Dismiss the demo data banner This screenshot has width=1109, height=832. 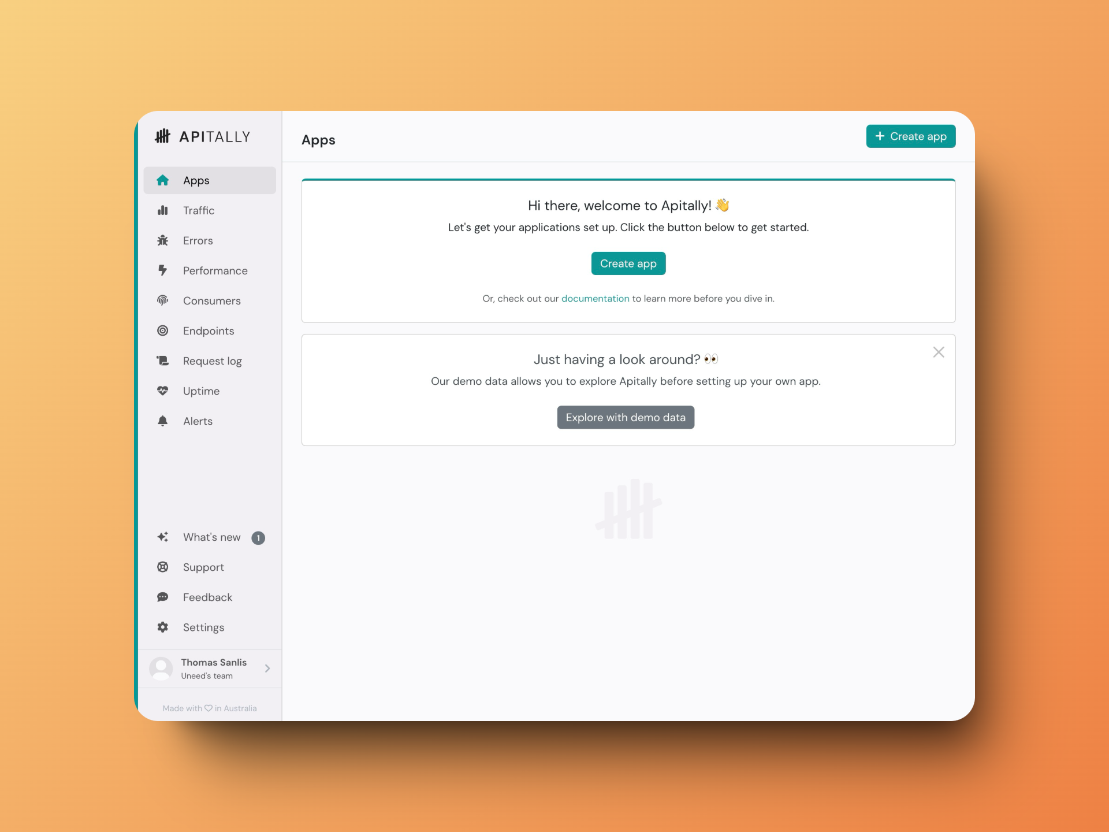coord(939,351)
